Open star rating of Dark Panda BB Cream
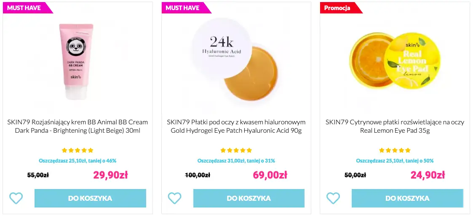 77,150
